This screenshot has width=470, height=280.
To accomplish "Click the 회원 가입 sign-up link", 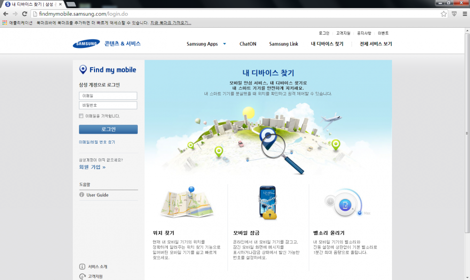I will 92,167.
